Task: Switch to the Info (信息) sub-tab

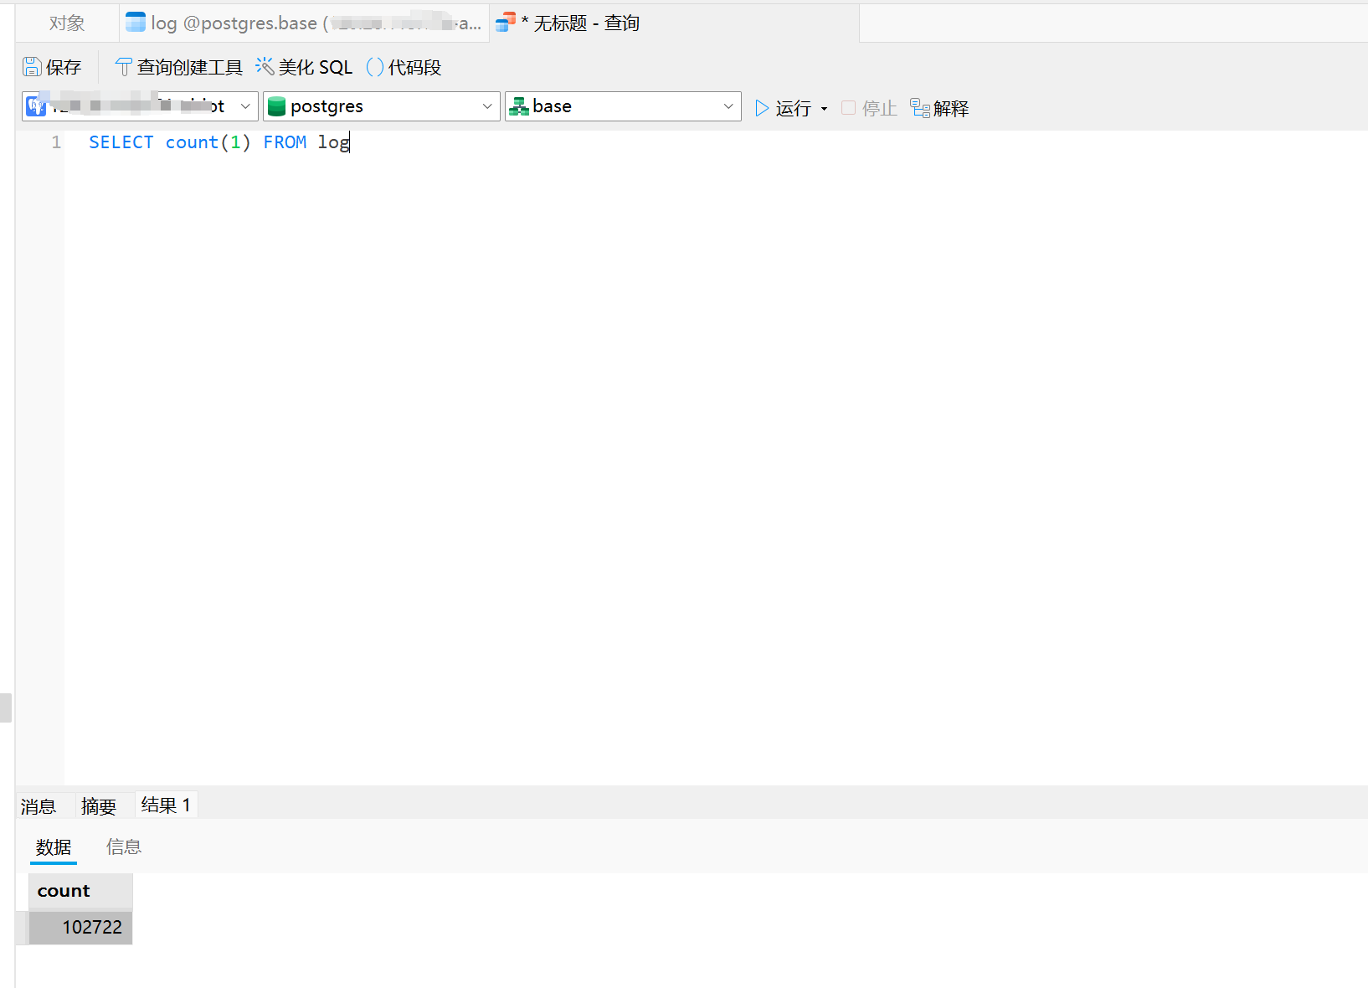Action: (x=124, y=847)
